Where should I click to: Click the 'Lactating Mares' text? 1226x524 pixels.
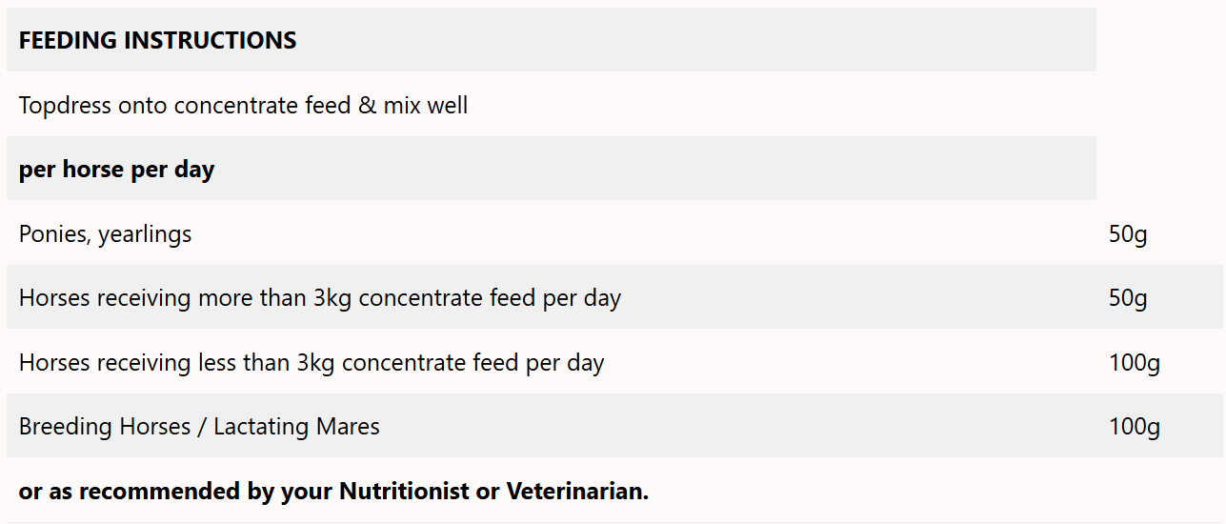[296, 427]
